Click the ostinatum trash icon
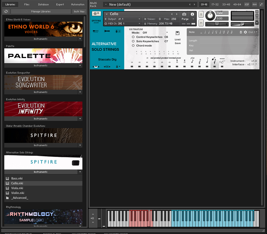267x234 pixels. click(241, 32)
